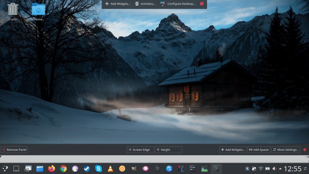Open the terminal chevron icon in panel
Viewport: 309px width, 174px height.
[216, 169]
